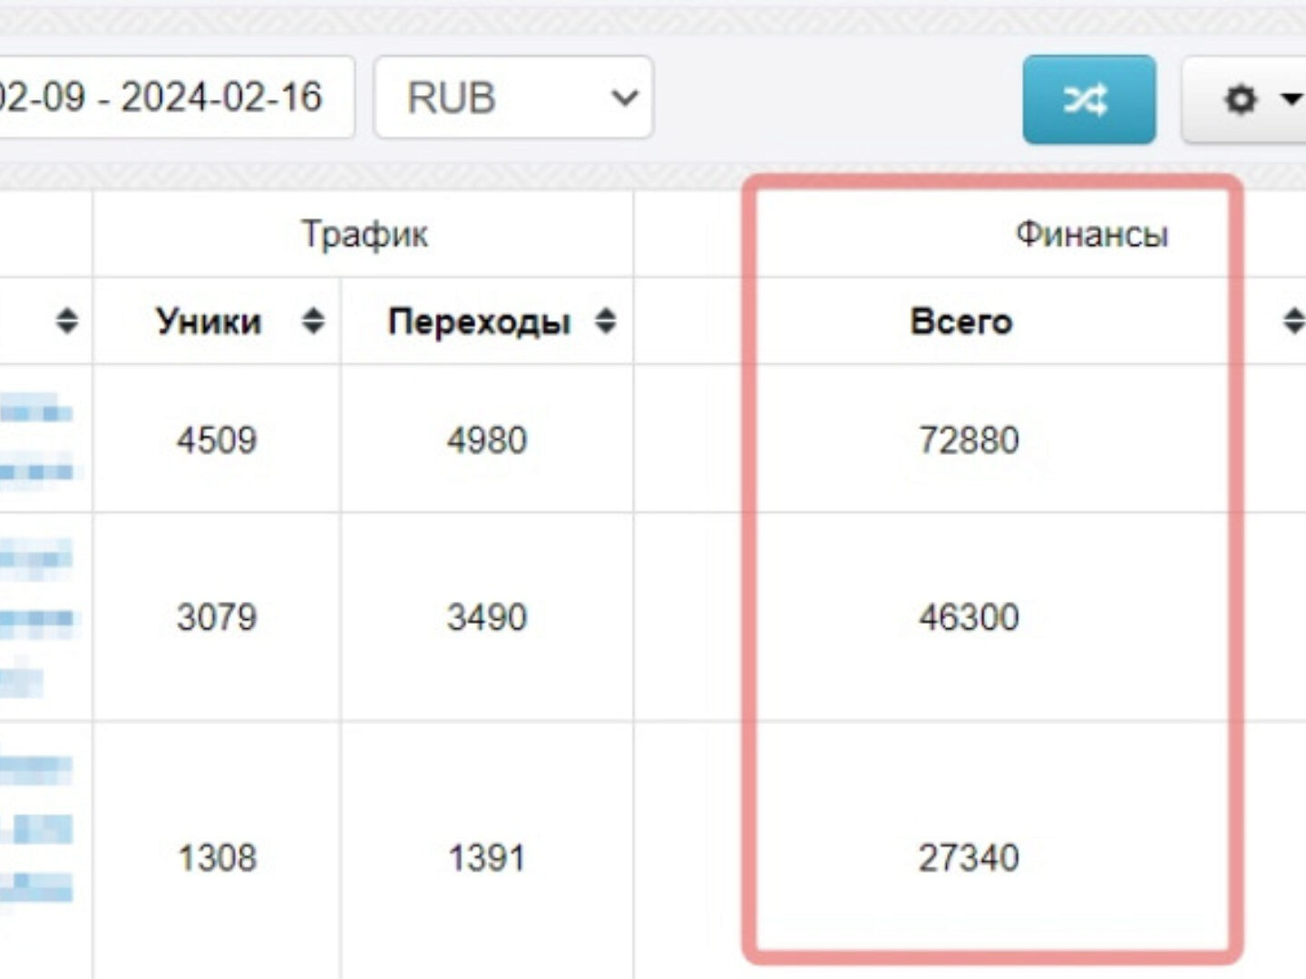The height and width of the screenshot is (979, 1306).
Task: Click the 1391 transitions cell
Action: (487, 858)
